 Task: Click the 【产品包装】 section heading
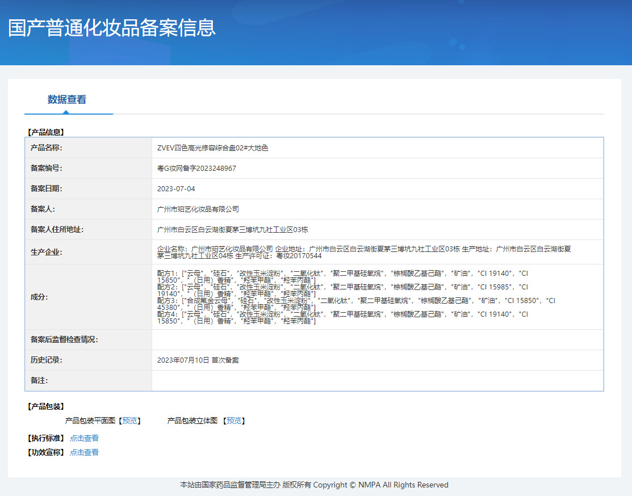tap(45, 407)
